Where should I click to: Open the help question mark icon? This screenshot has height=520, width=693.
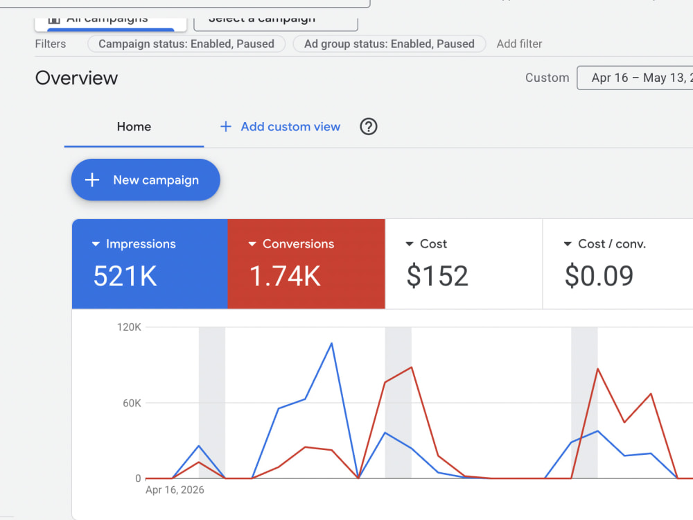368,126
